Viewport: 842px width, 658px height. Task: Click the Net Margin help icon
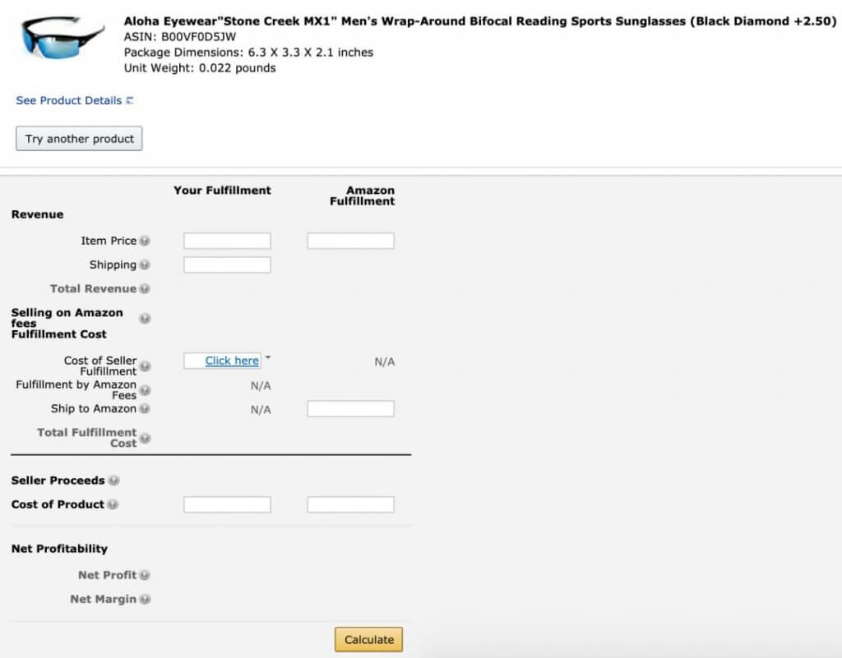[145, 599]
